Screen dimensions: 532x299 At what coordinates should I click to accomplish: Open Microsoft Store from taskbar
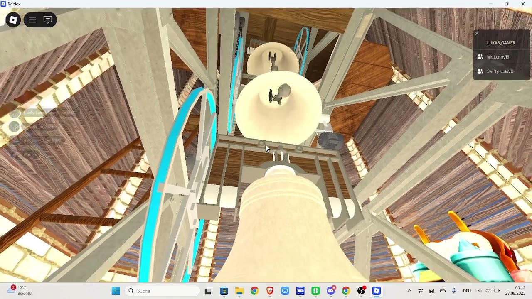click(224, 291)
